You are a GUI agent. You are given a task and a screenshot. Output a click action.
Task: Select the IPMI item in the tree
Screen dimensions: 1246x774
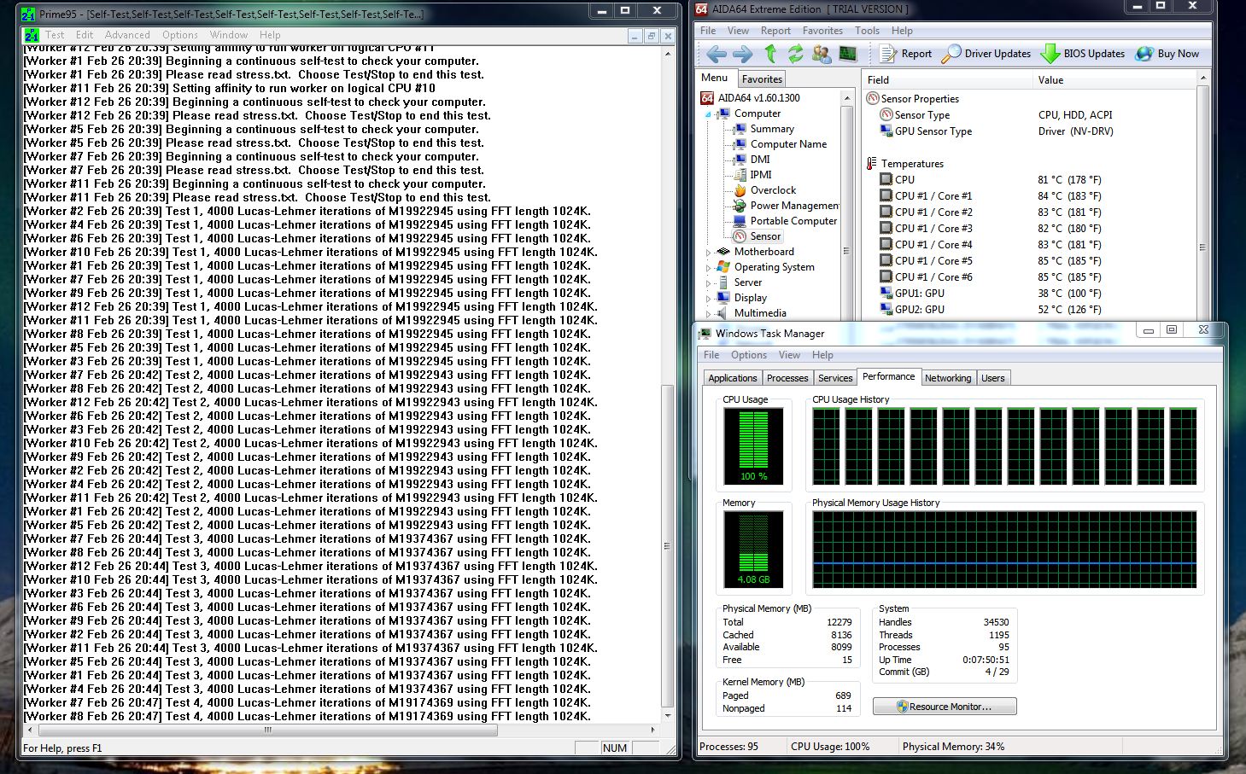tap(752, 175)
